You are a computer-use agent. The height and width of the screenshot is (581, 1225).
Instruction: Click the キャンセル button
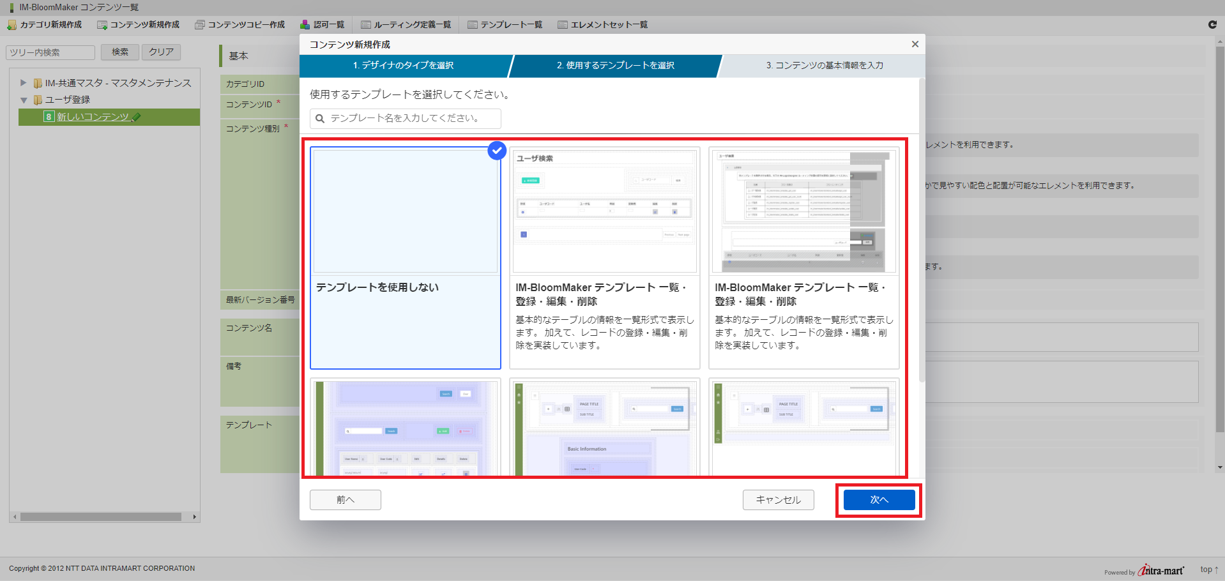pos(778,500)
